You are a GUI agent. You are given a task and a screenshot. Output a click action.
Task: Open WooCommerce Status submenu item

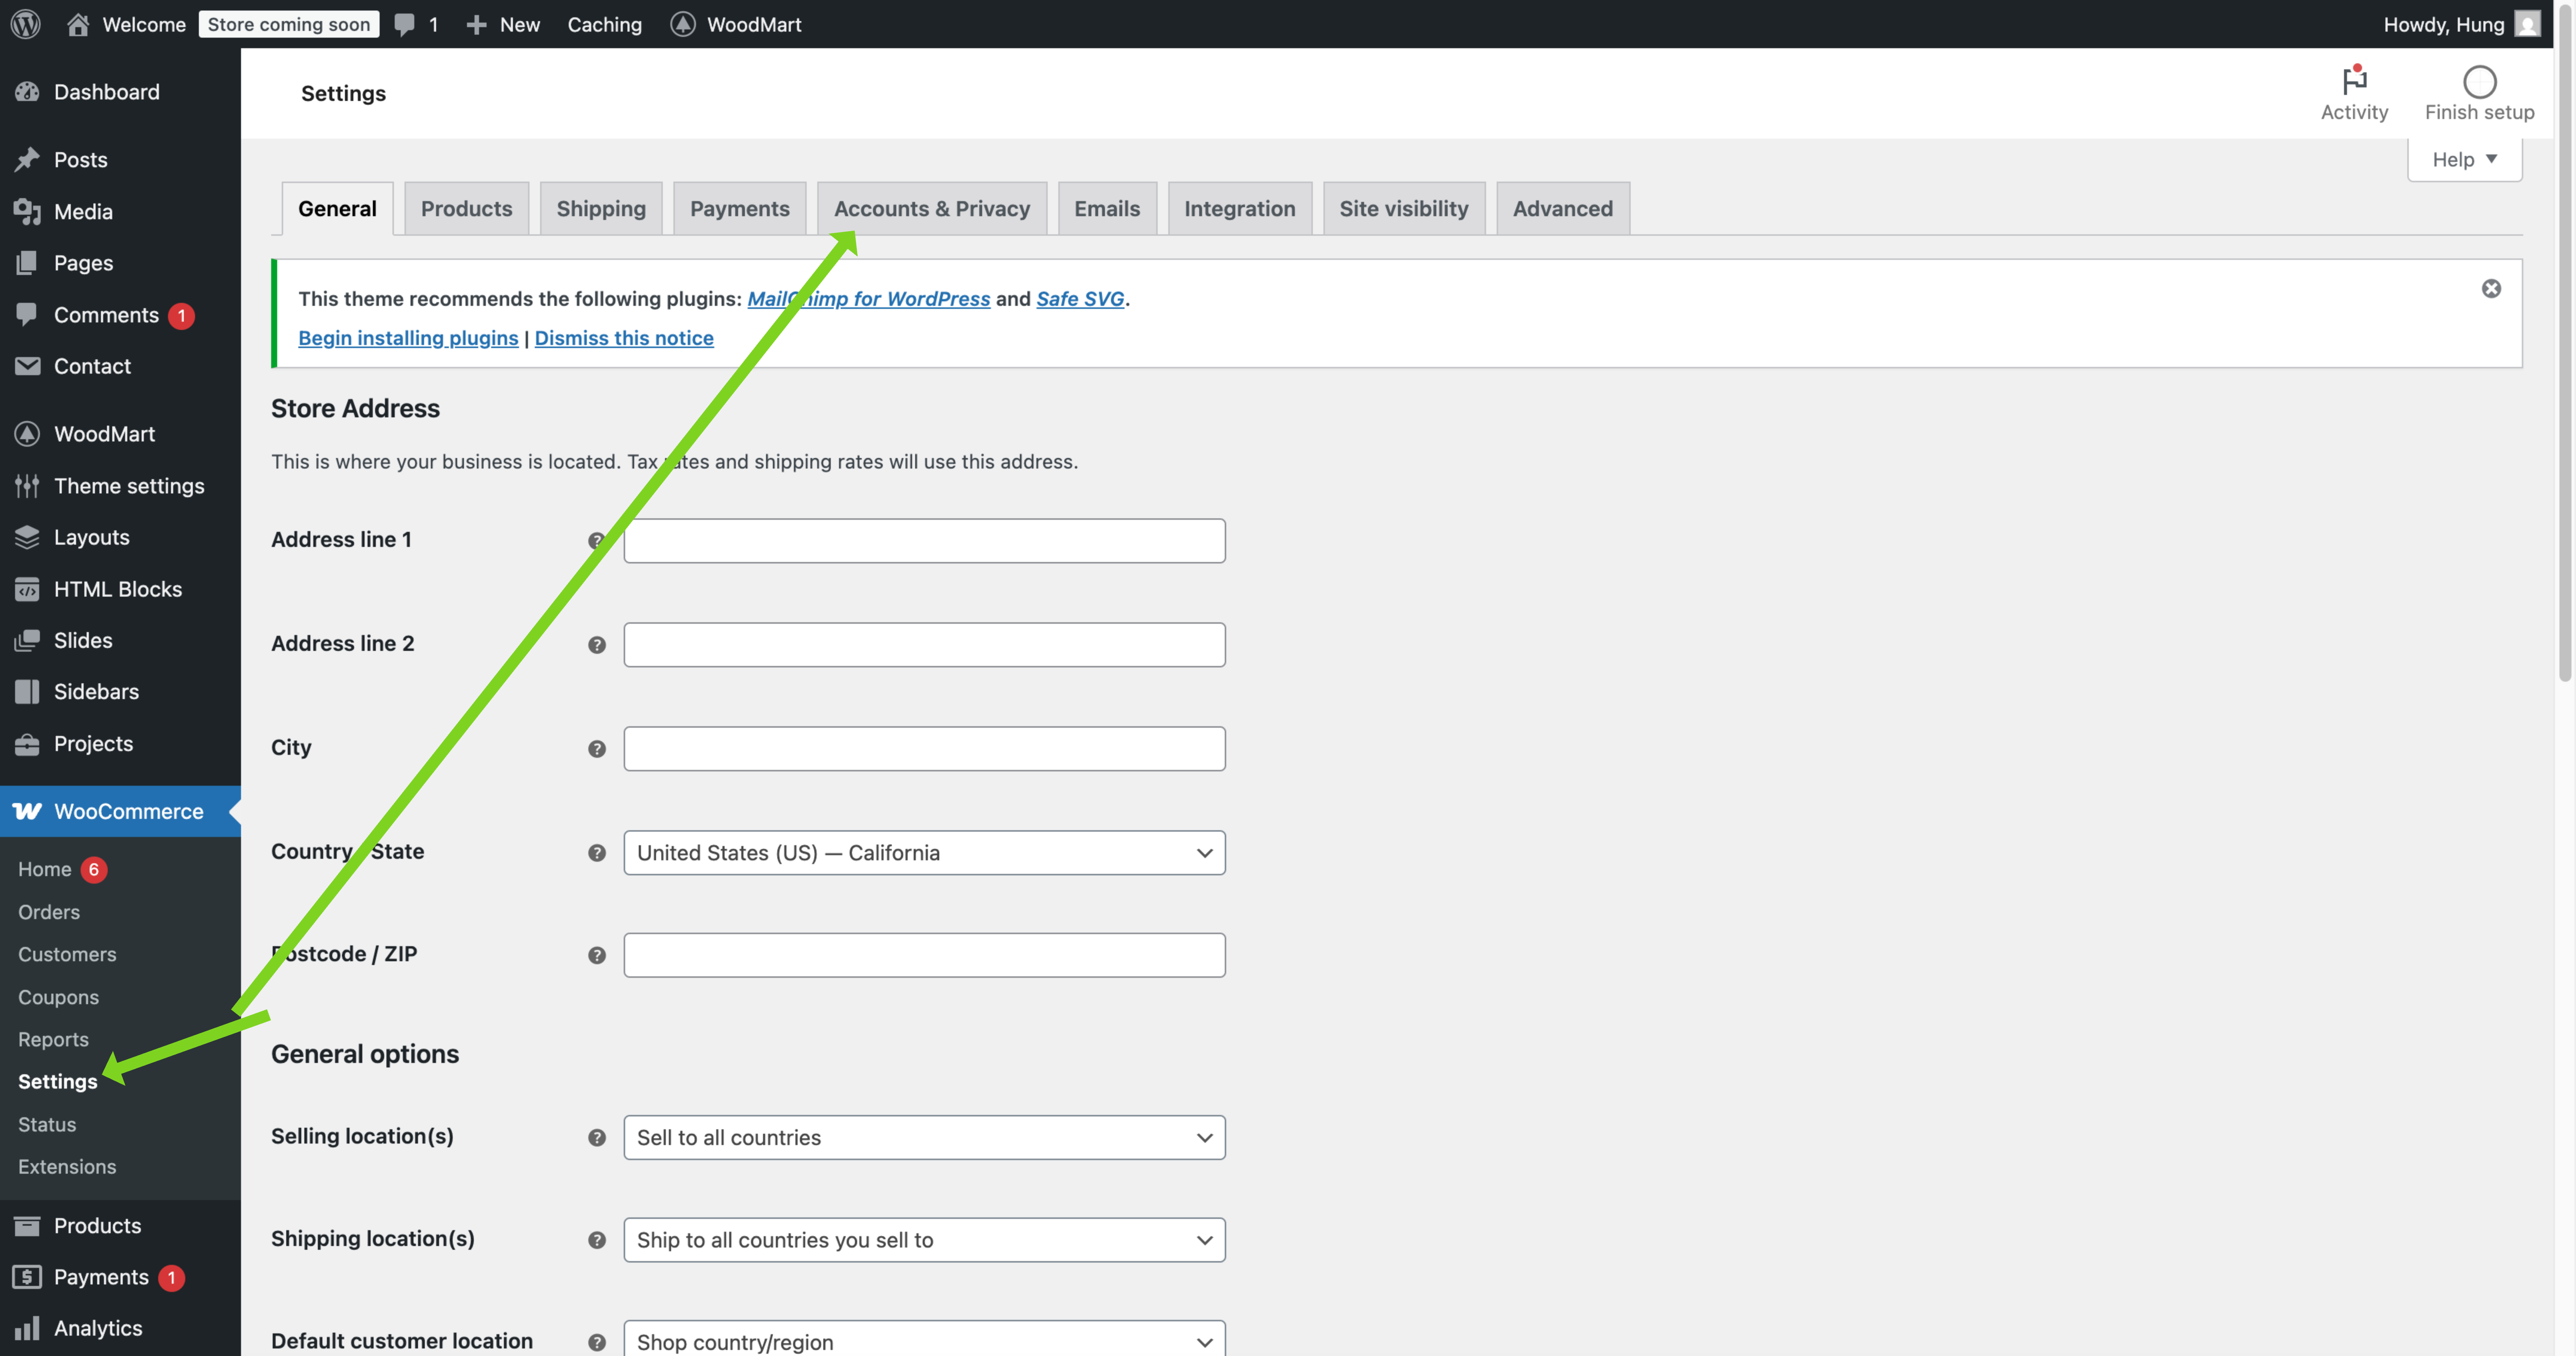point(47,1125)
